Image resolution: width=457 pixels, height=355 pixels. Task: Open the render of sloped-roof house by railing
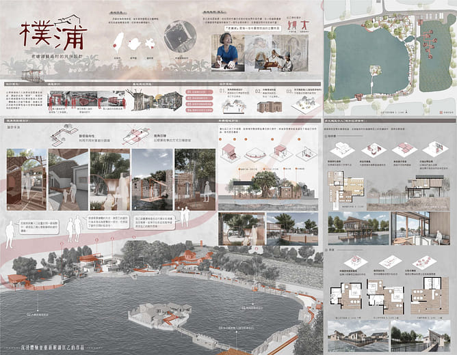click(421, 336)
